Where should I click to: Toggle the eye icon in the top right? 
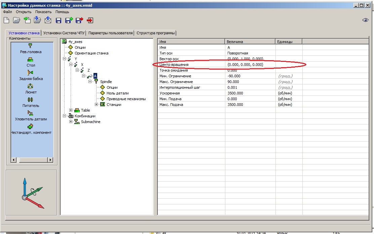point(365,20)
